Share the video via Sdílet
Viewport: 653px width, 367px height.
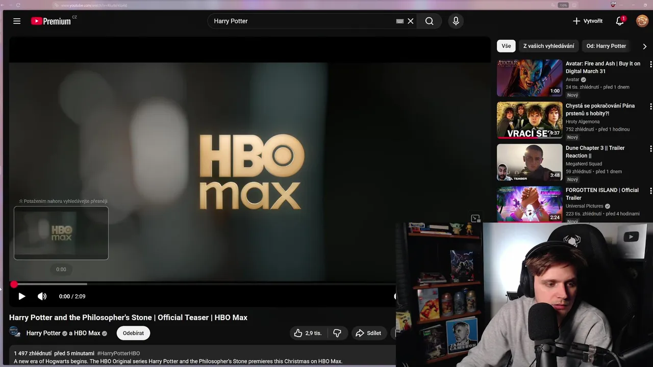[x=368, y=333]
